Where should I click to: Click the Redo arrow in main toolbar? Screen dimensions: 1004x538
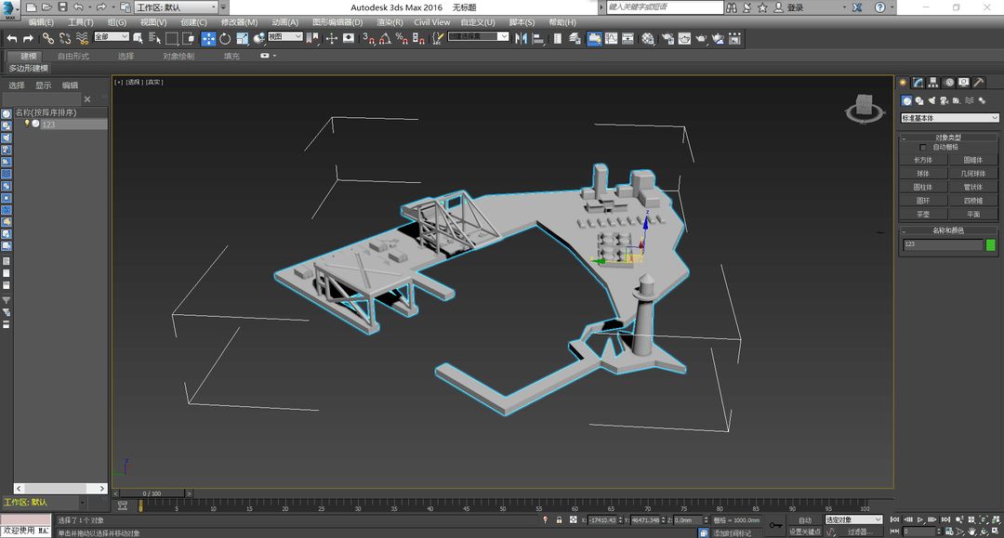pos(28,38)
